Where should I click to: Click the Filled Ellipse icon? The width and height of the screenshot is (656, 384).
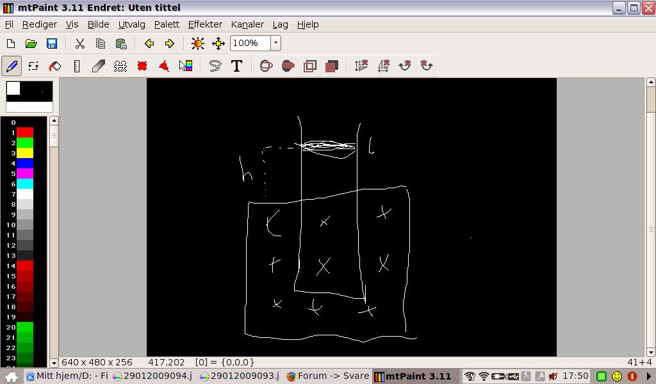[288, 66]
